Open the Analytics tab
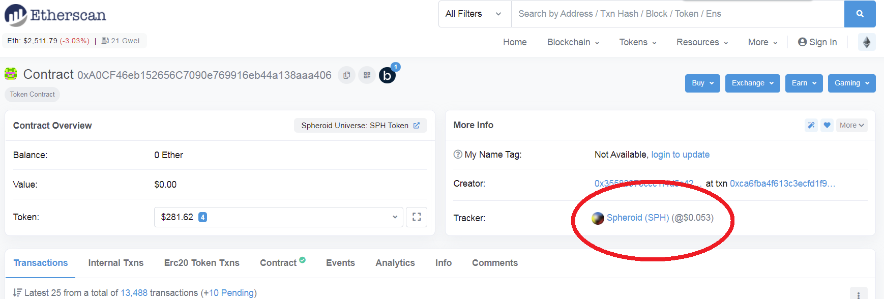The height and width of the screenshot is (299, 884). [x=395, y=263]
